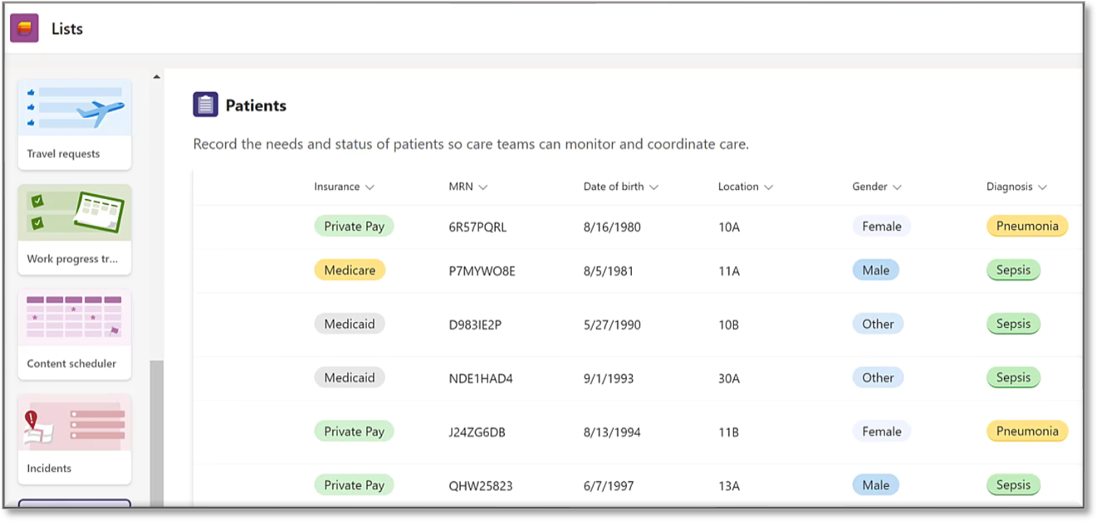1097x521 pixels.
Task: Select Sepsis diagnosis in QHW25823 row
Action: [x=1013, y=485]
